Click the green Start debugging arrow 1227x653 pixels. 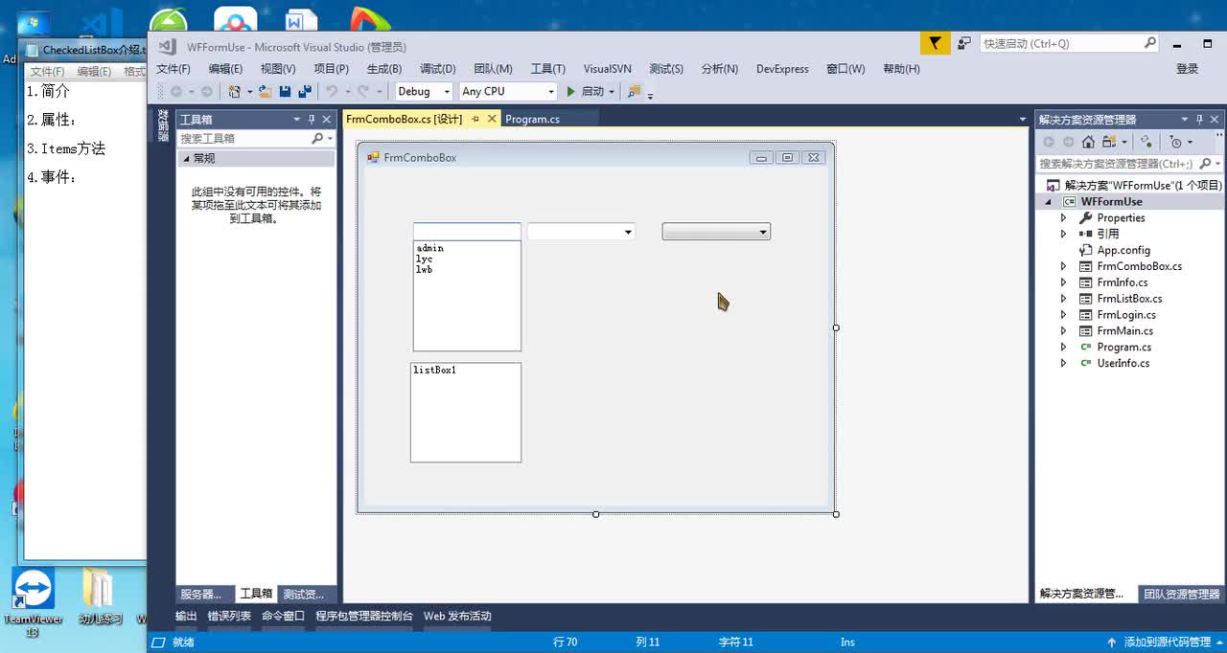pos(571,91)
